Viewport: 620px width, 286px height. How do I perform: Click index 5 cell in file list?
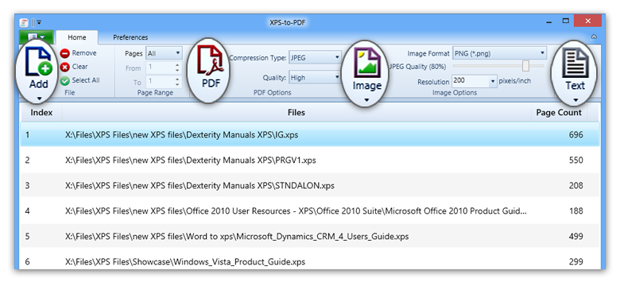click(27, 237)
